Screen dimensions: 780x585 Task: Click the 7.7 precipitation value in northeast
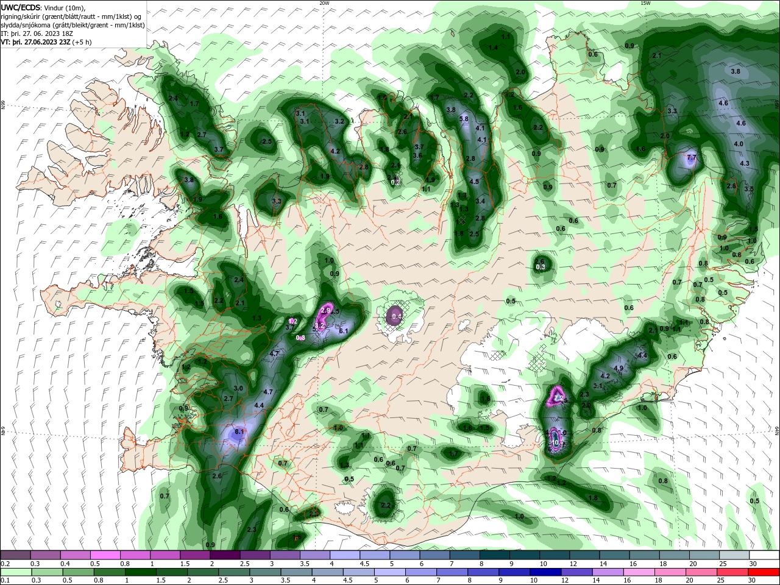tap(691, 158)
